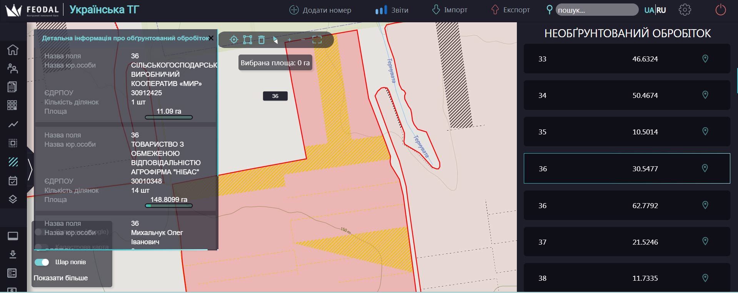Open the settings gear icon
This screenshot has height=293, width=738.
(x=685, y=10)
